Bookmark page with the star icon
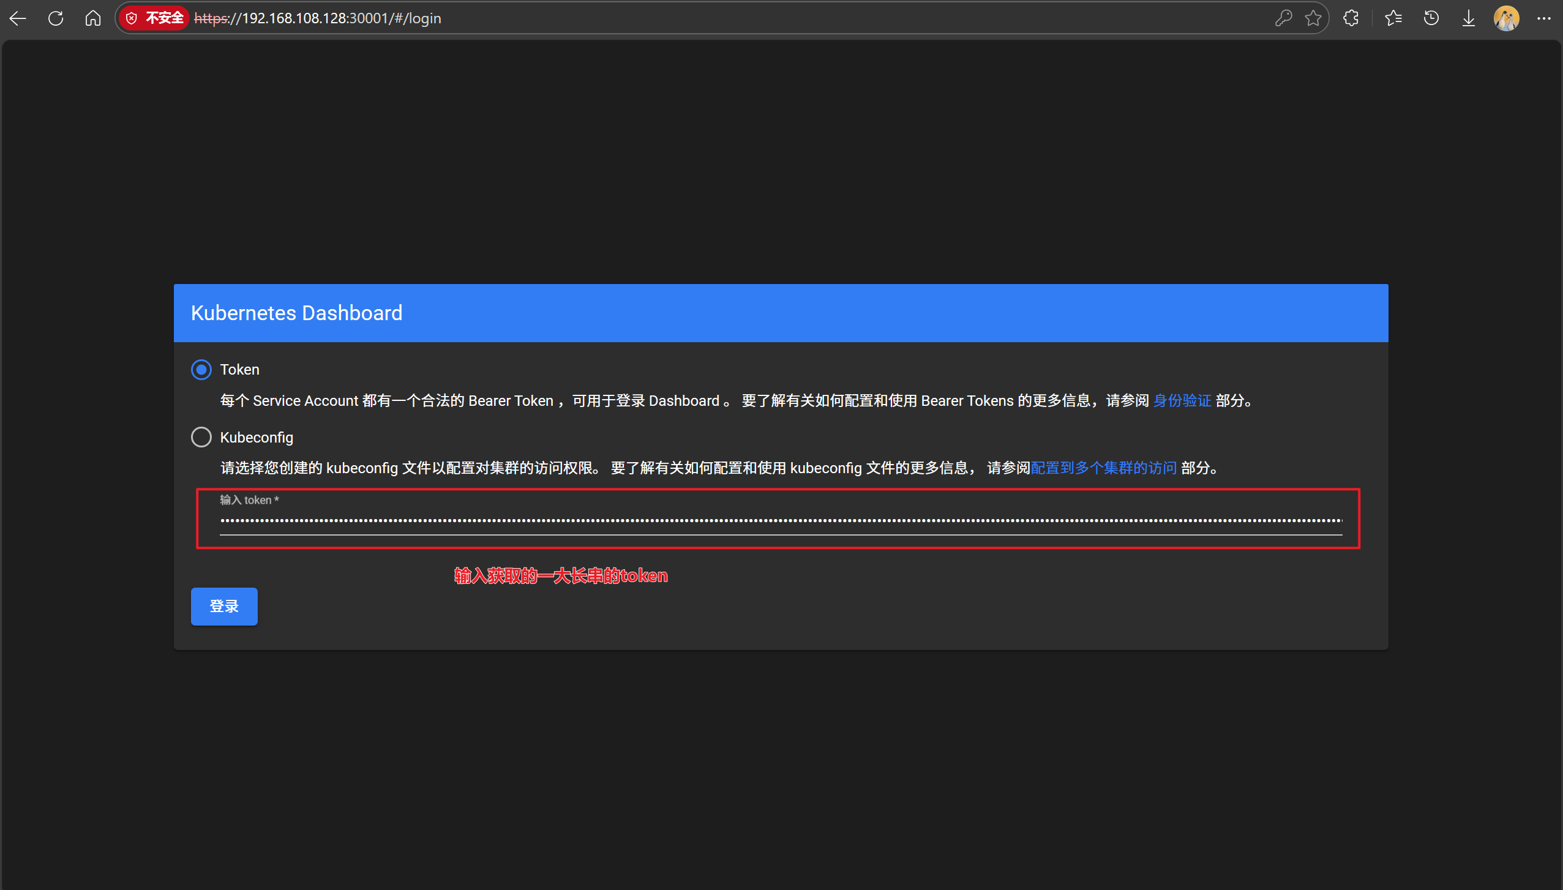The width and height of the screenshot is (1563, 890). click(x=1313, y=18)
